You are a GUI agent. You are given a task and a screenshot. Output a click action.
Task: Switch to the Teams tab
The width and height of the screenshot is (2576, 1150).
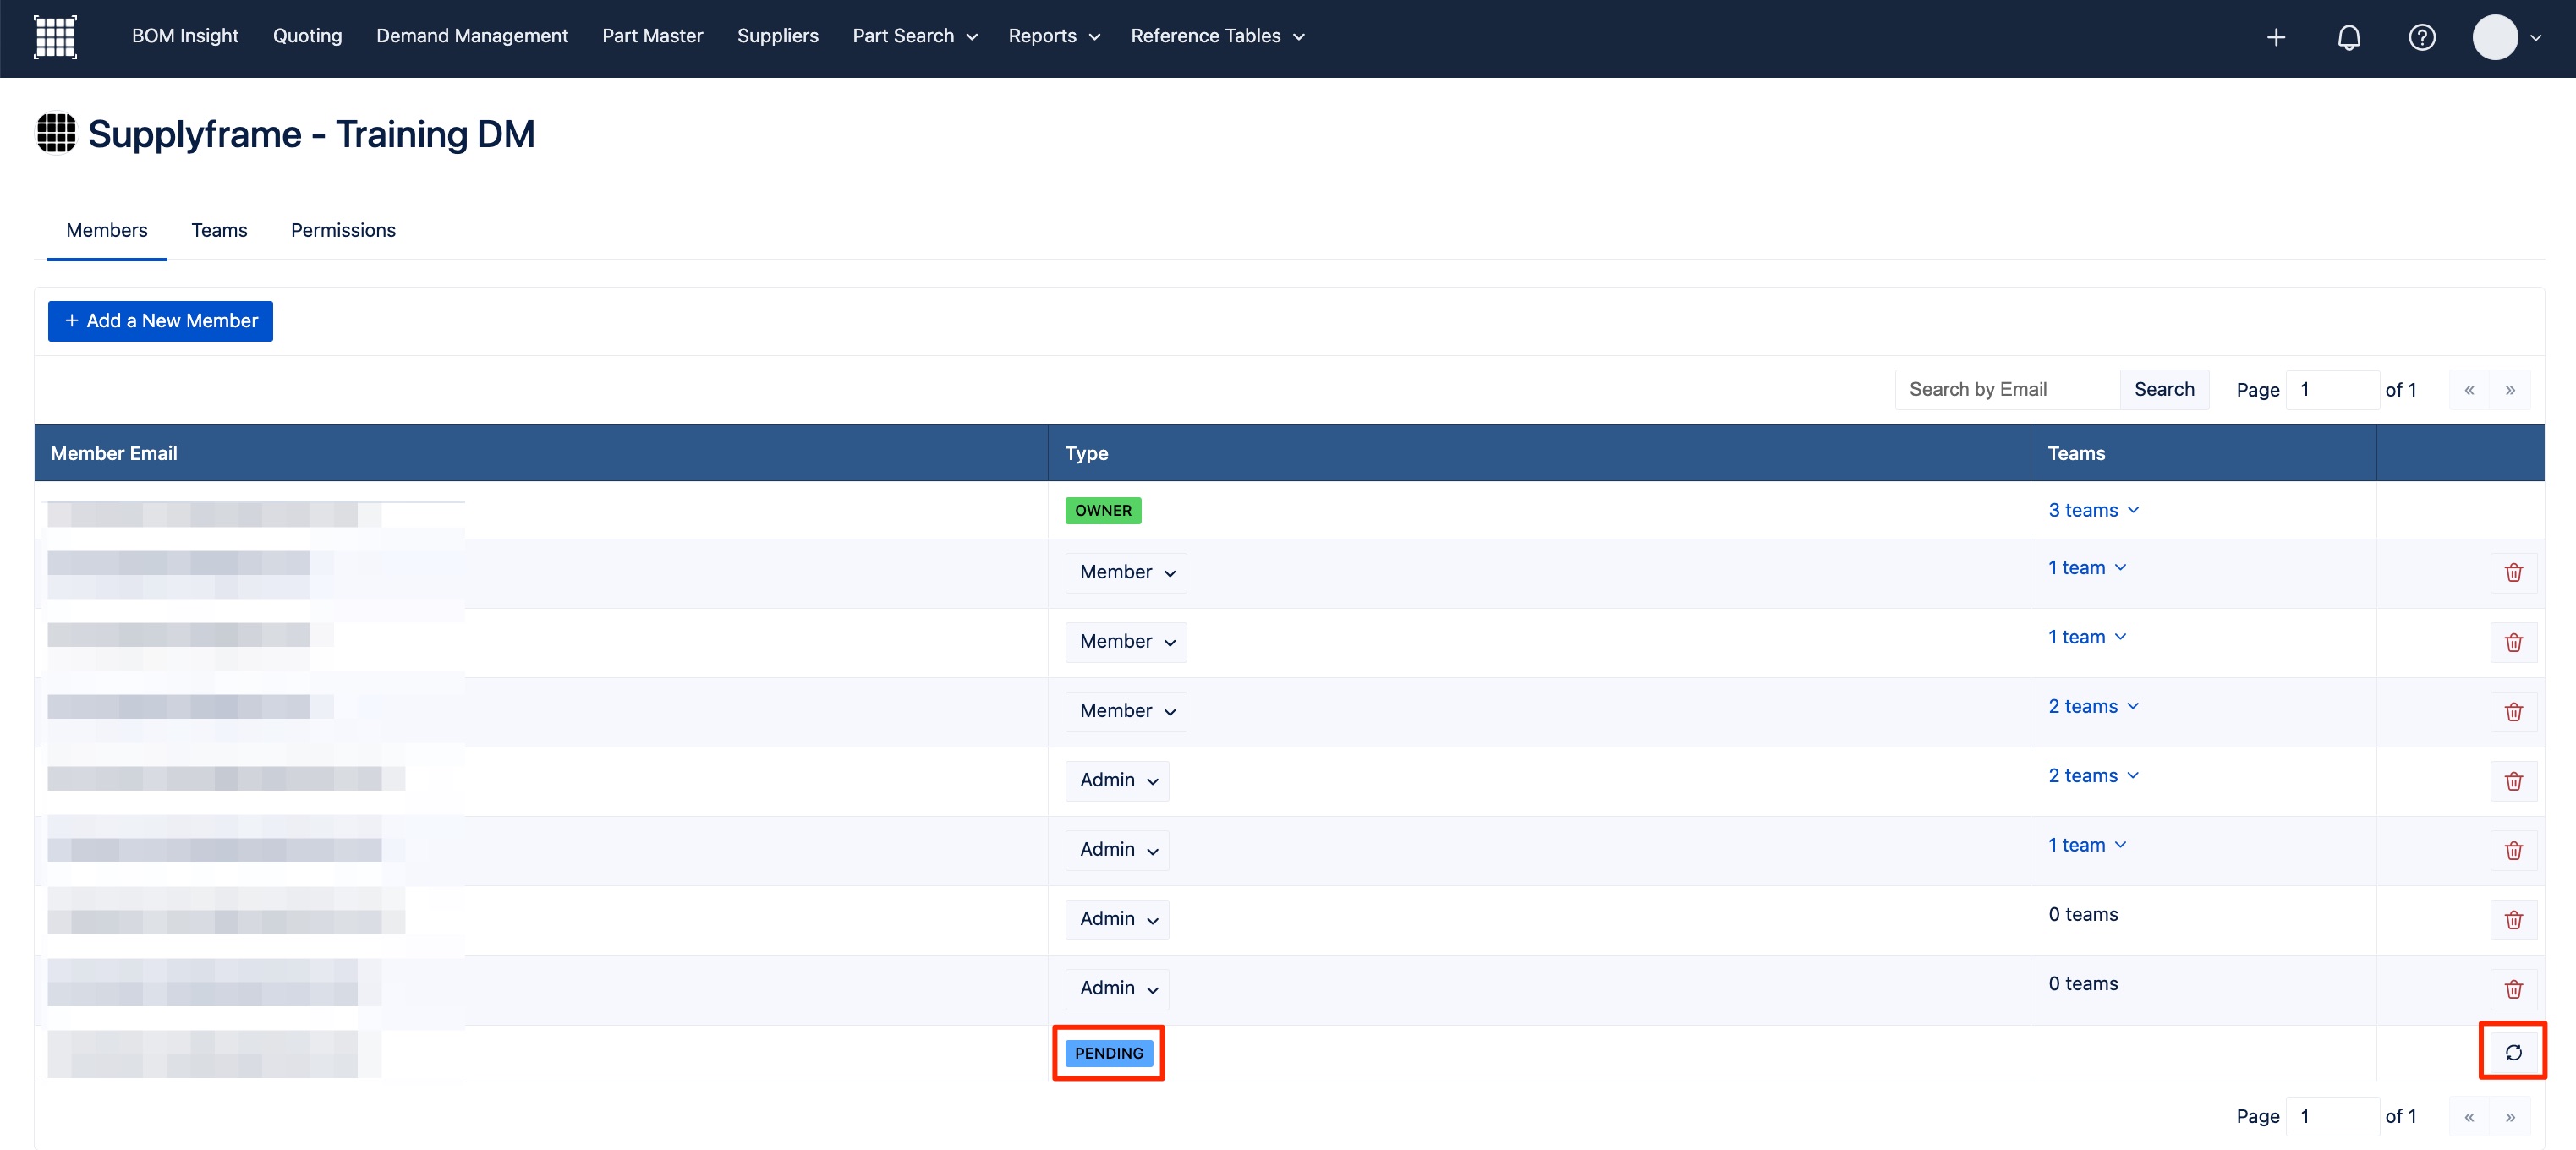click(219, 230)
